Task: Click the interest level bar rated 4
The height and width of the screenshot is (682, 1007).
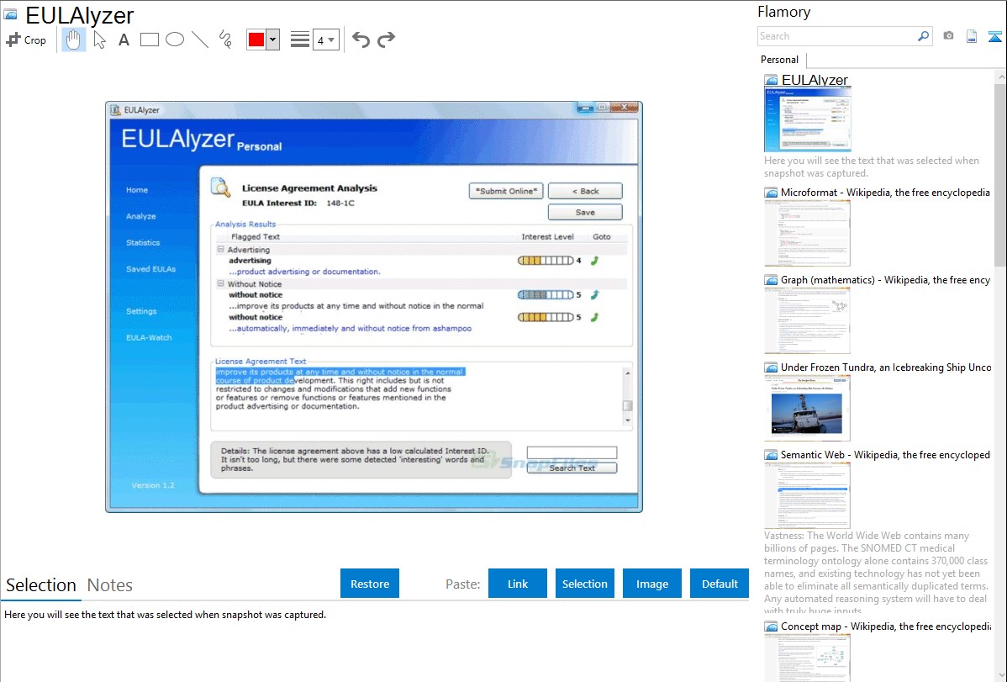Action: 546,261
